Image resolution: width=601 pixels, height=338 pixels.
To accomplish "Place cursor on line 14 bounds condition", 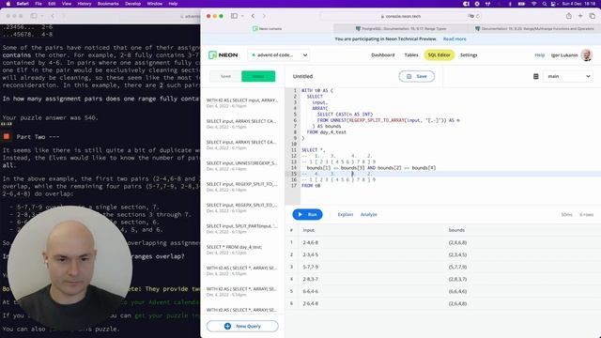I will (x=371, y=168).
